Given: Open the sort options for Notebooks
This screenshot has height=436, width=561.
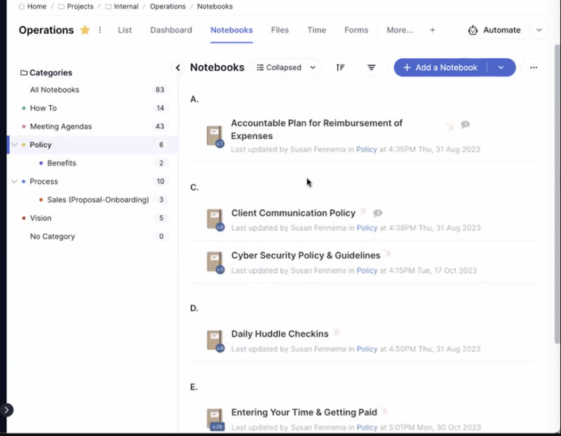Looking at the screenshot, I should pyautogui.click(x=340, y=67).
